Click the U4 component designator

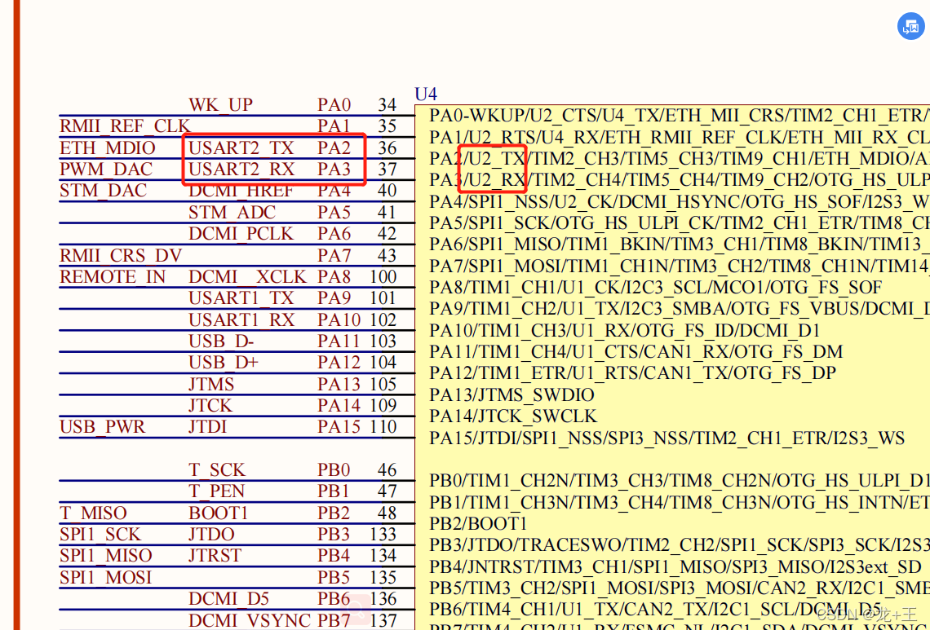point(426,94)
